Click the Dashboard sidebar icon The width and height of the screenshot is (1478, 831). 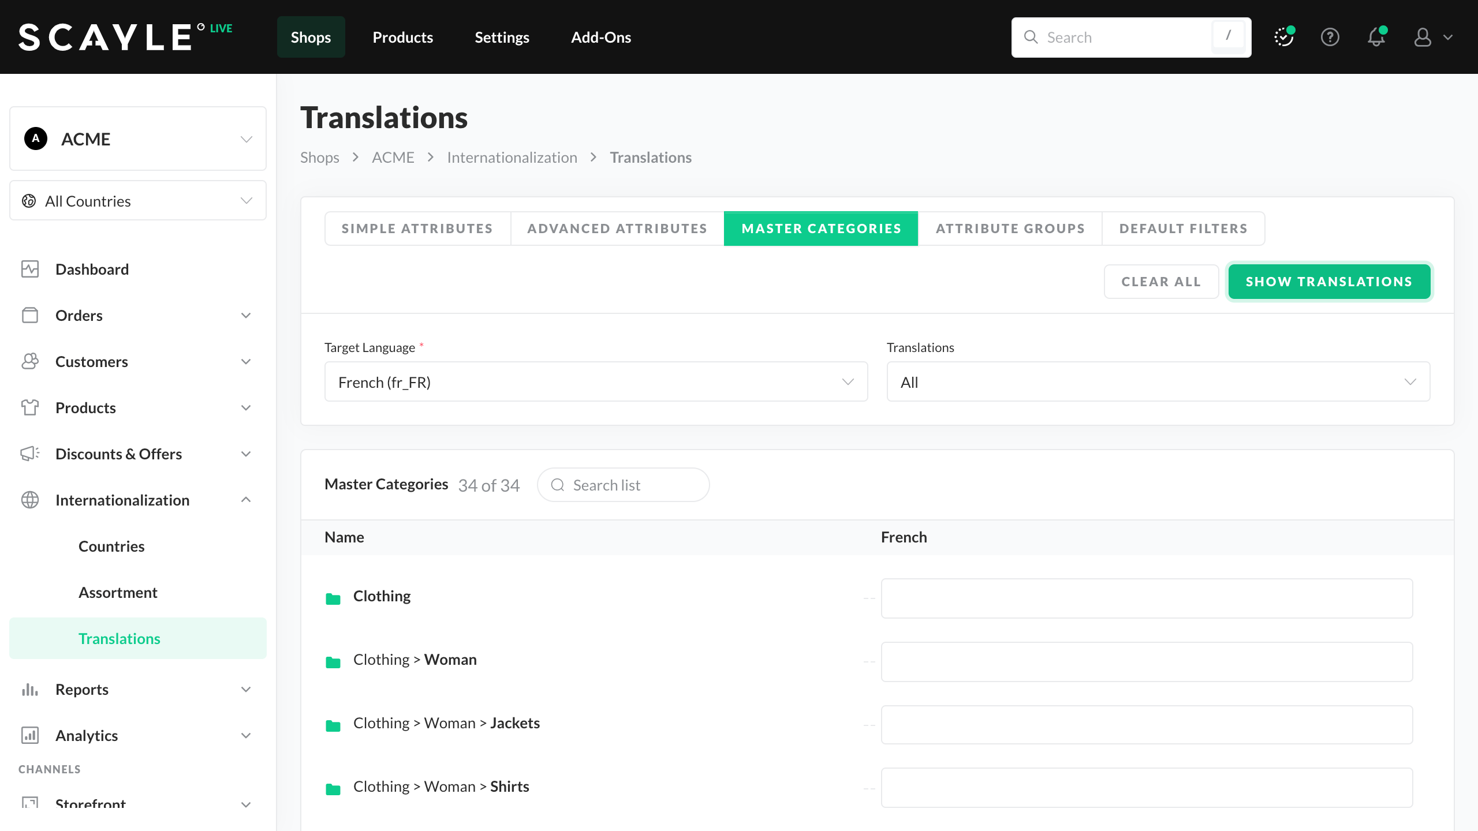point(30,269)
